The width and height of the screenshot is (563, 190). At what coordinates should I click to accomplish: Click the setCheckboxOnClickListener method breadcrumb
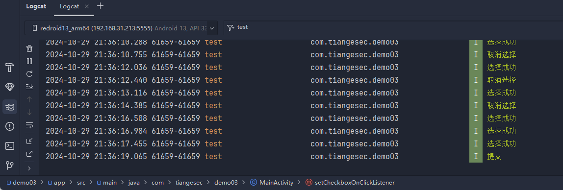pyautogui.click(x=350, y=183)
